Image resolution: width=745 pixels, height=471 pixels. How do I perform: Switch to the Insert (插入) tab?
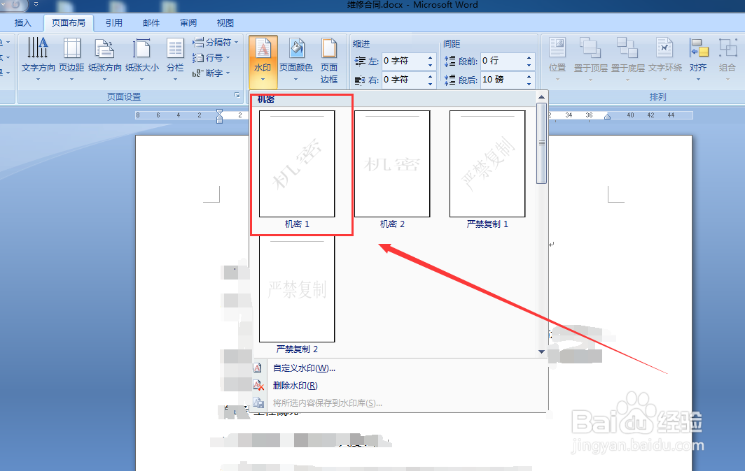click(23, 23)
